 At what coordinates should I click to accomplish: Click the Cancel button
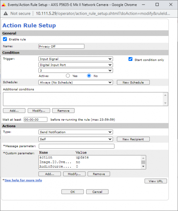97,192
